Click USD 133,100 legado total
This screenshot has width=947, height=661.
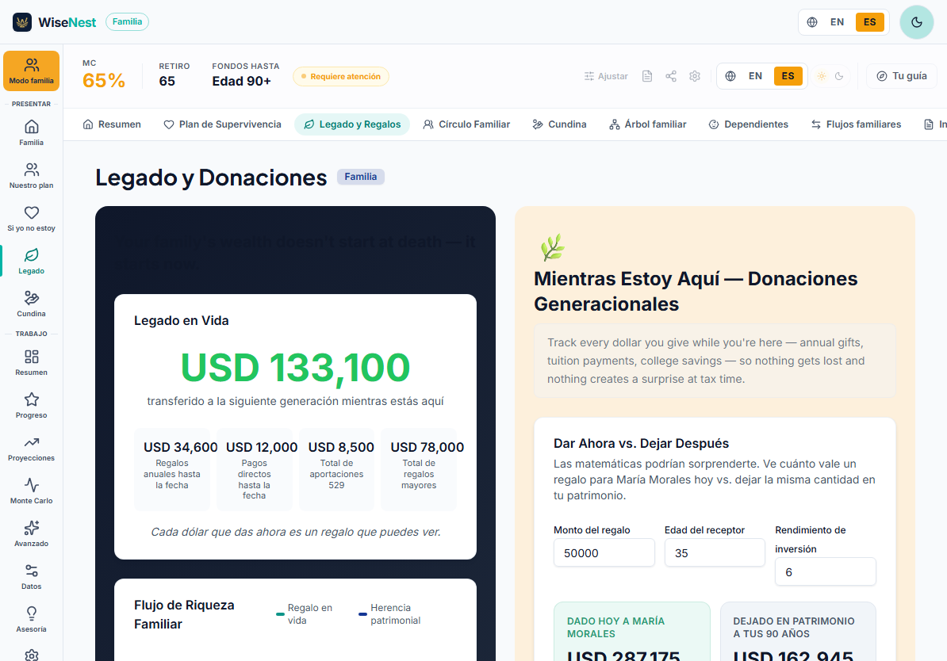(x=295, y=368)
